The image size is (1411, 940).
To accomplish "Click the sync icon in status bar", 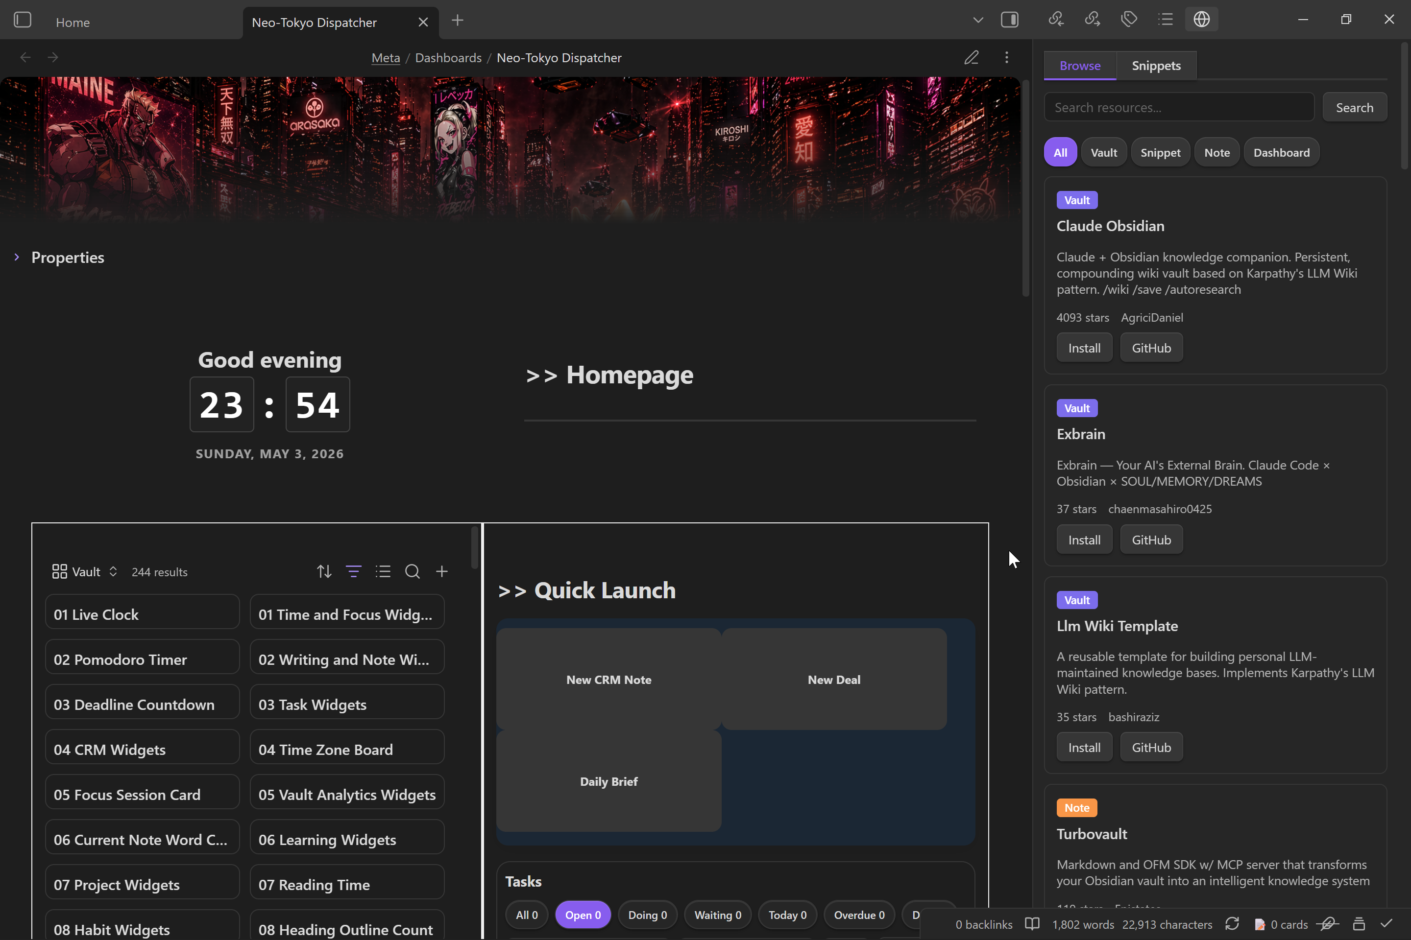I will tap(1232, 924).
